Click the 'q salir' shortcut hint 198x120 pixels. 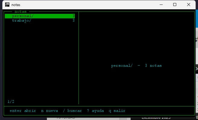click(x=117, y=111)
